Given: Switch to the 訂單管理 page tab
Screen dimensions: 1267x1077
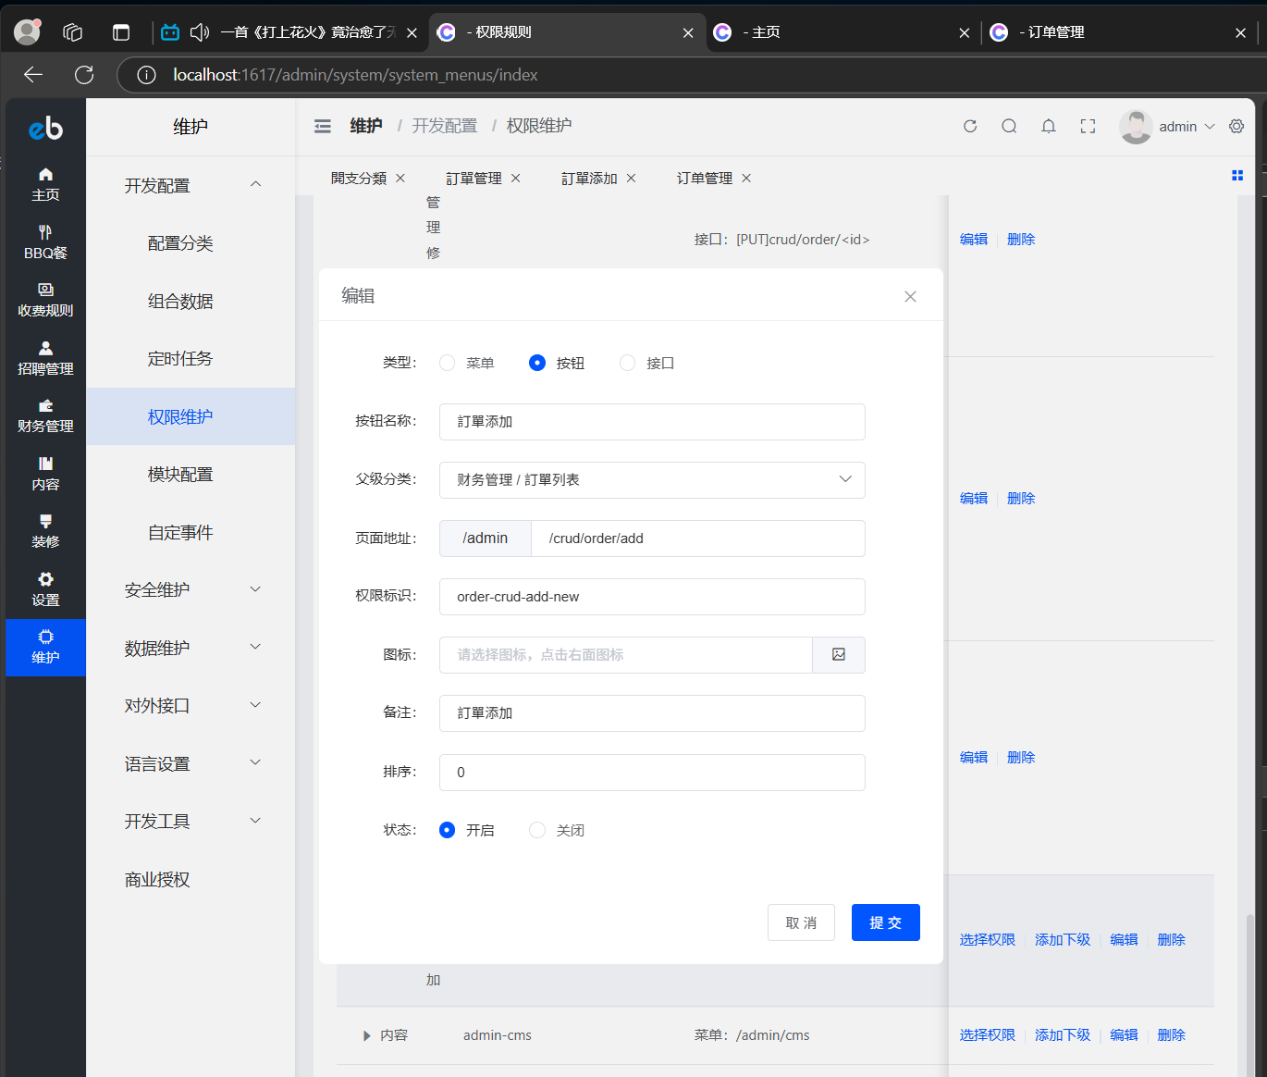Looking at the screenshot, I should click(x=474, y=178).
